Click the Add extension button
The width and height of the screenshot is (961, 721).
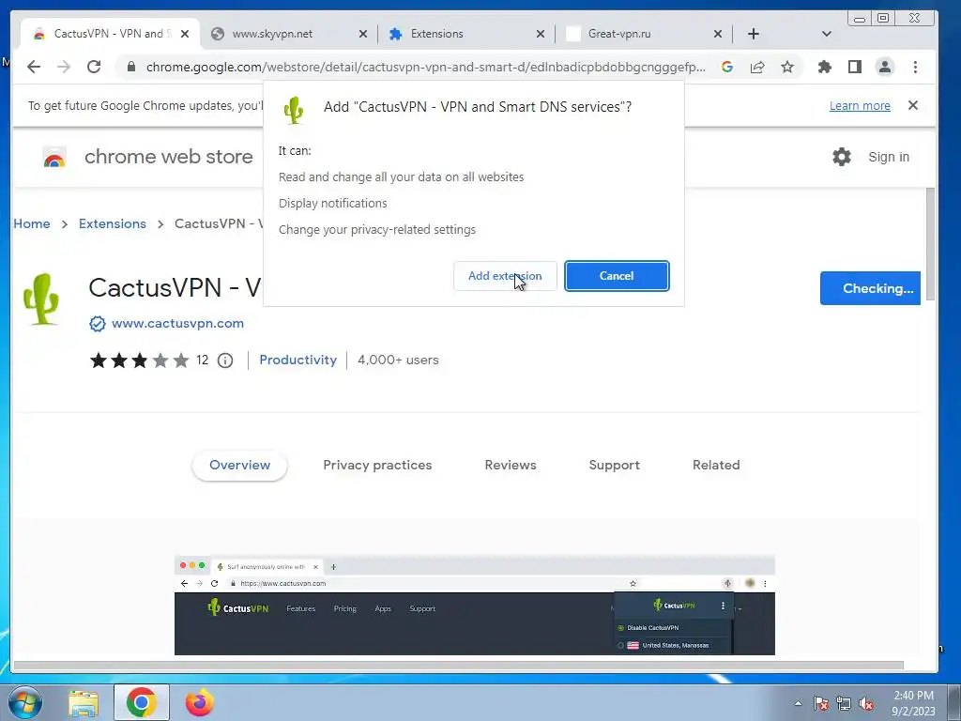pos(505,276)
